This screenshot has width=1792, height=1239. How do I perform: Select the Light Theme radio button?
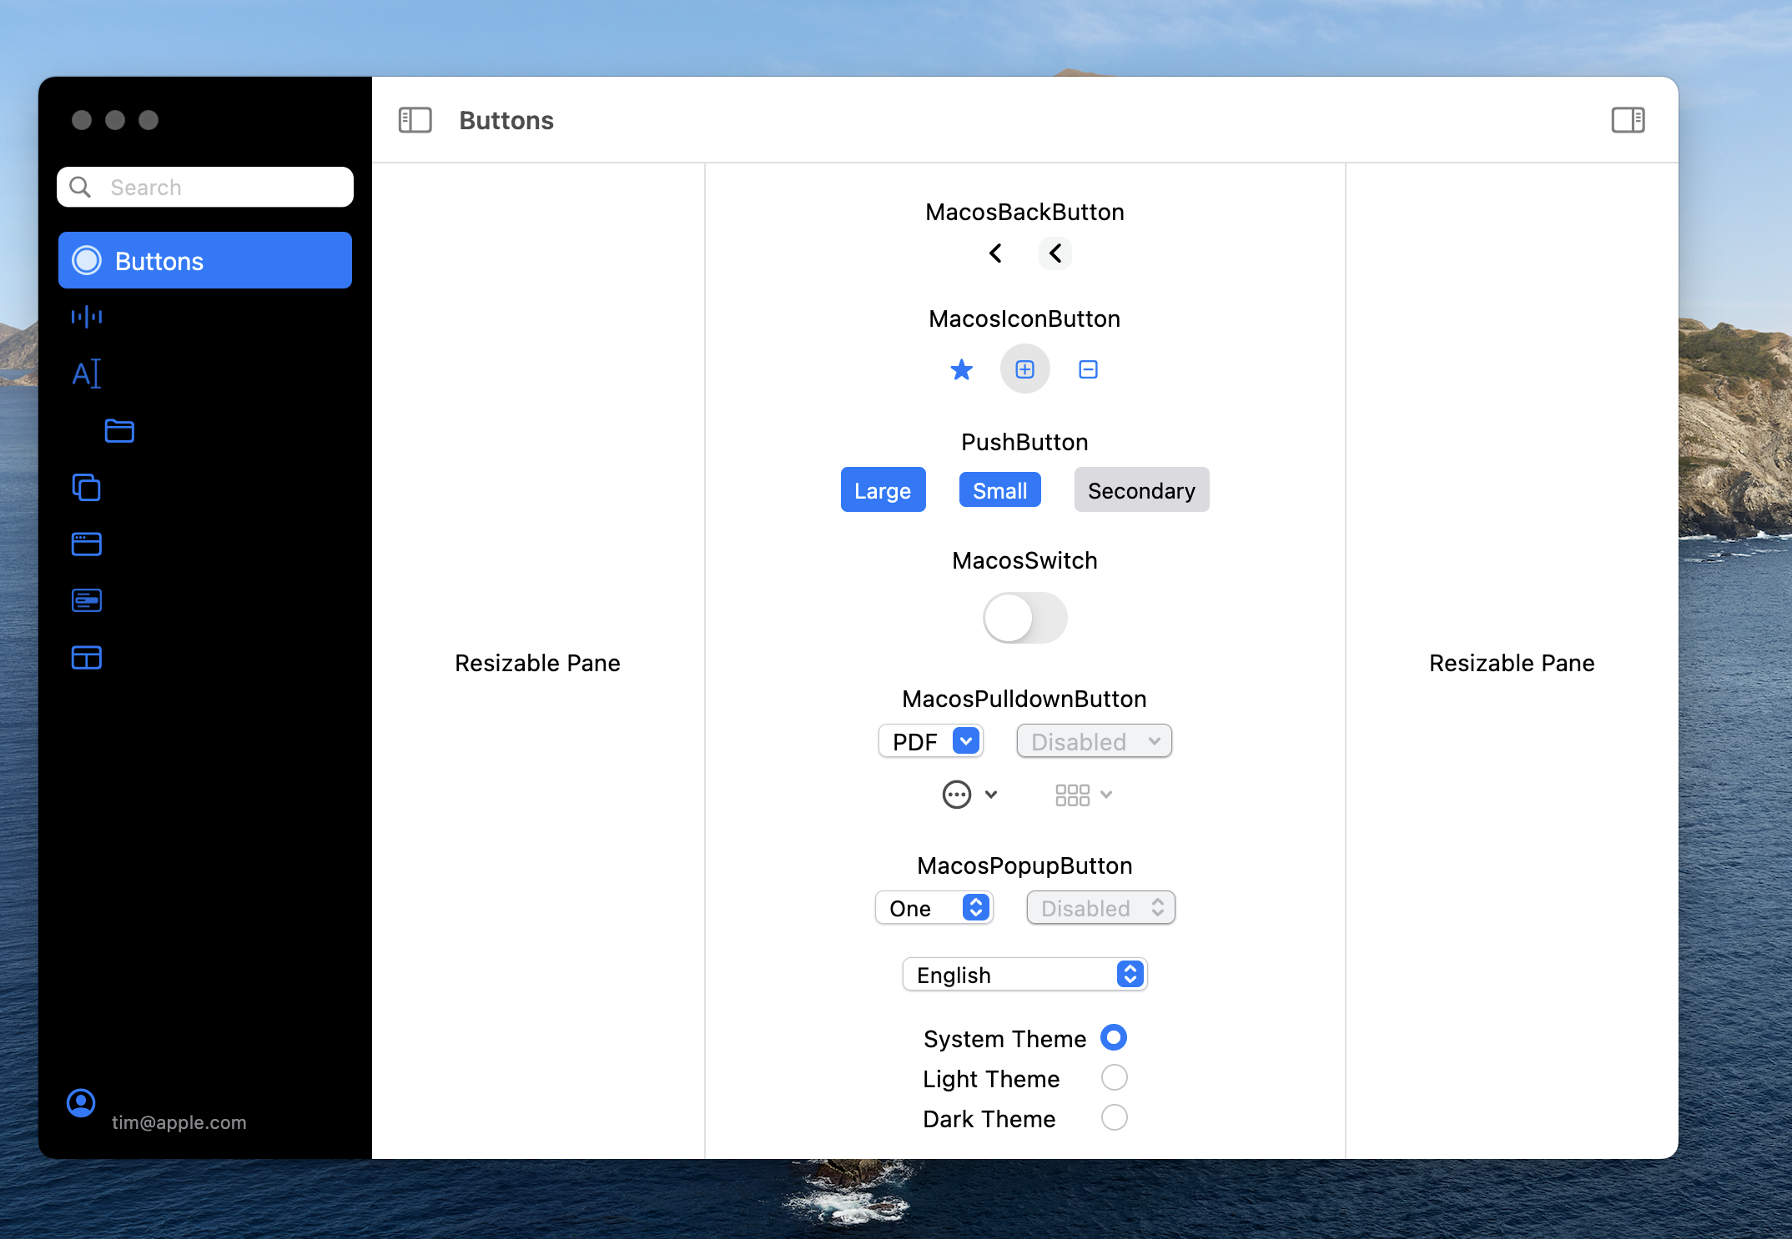point(1114,1077)
